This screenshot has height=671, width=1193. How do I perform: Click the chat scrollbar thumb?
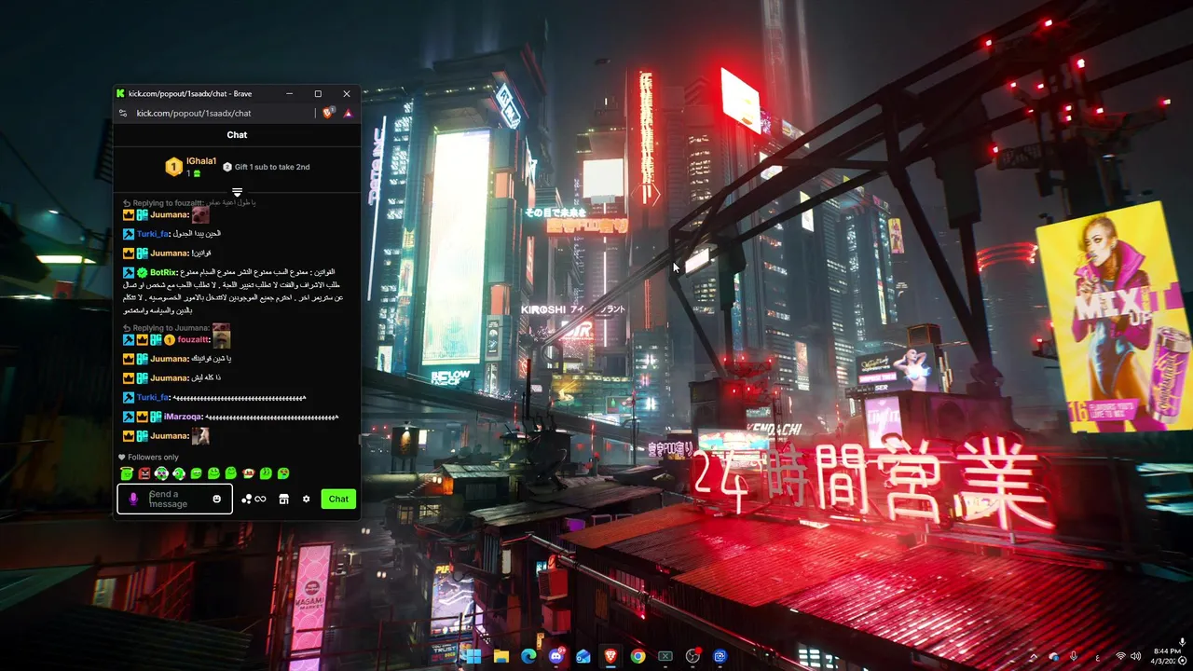(361, 438)
